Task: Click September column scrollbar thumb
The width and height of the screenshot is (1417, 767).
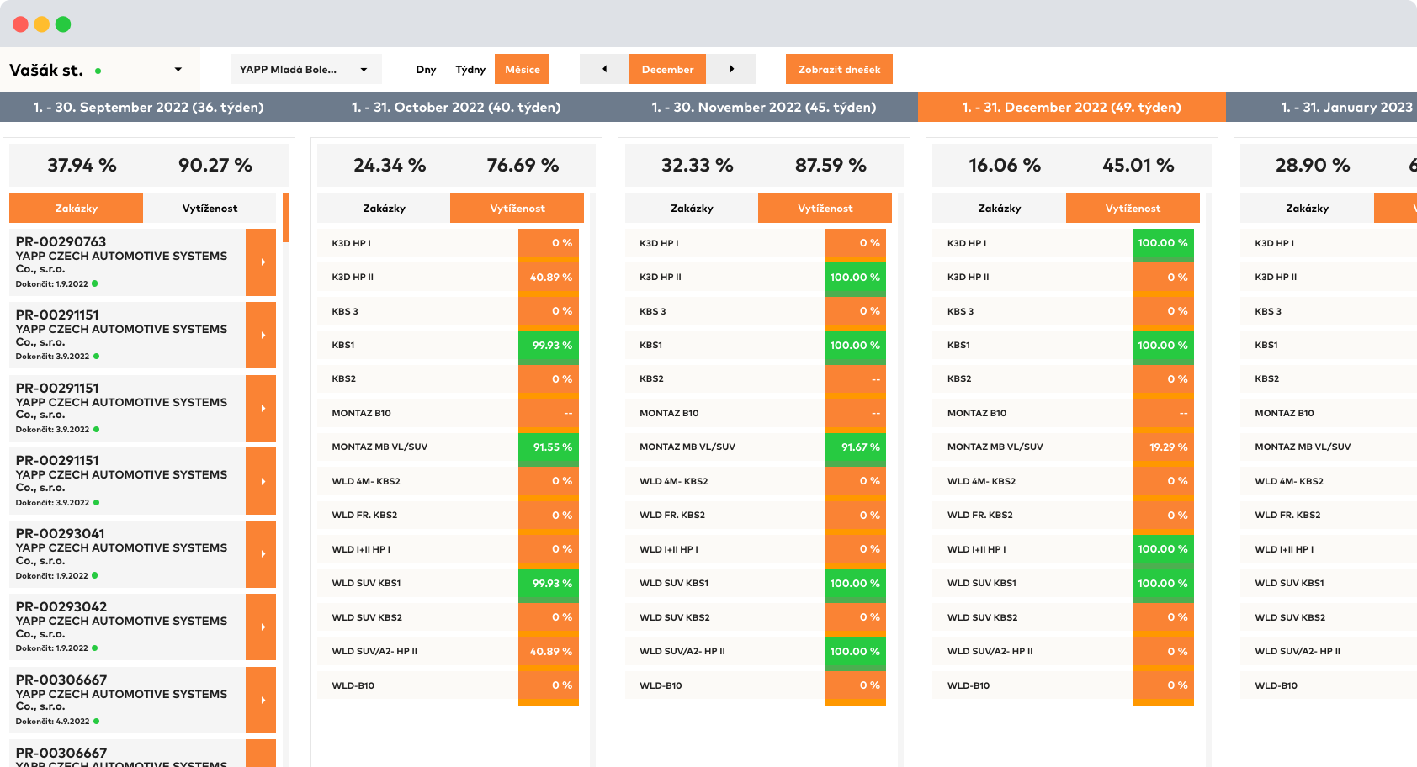Action: pyautogui.click(x=285, y=217)
